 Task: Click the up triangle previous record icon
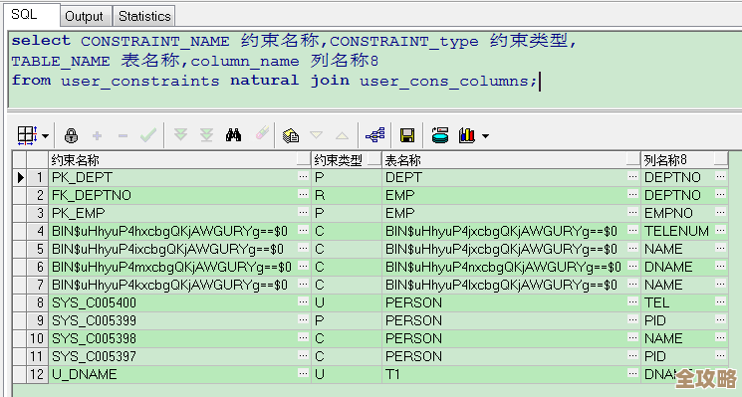[x=342, y=135]
